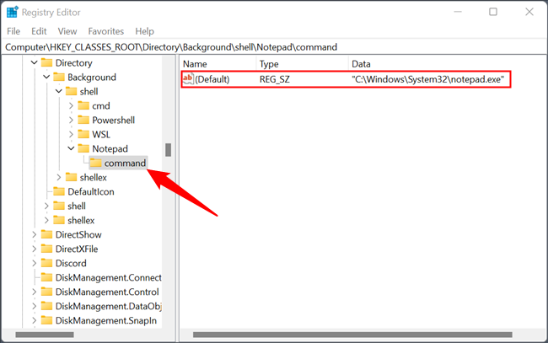Select the cmd folder icon
Image resolution: width=548 pixels, height=343 pixels.
(83, 106)
